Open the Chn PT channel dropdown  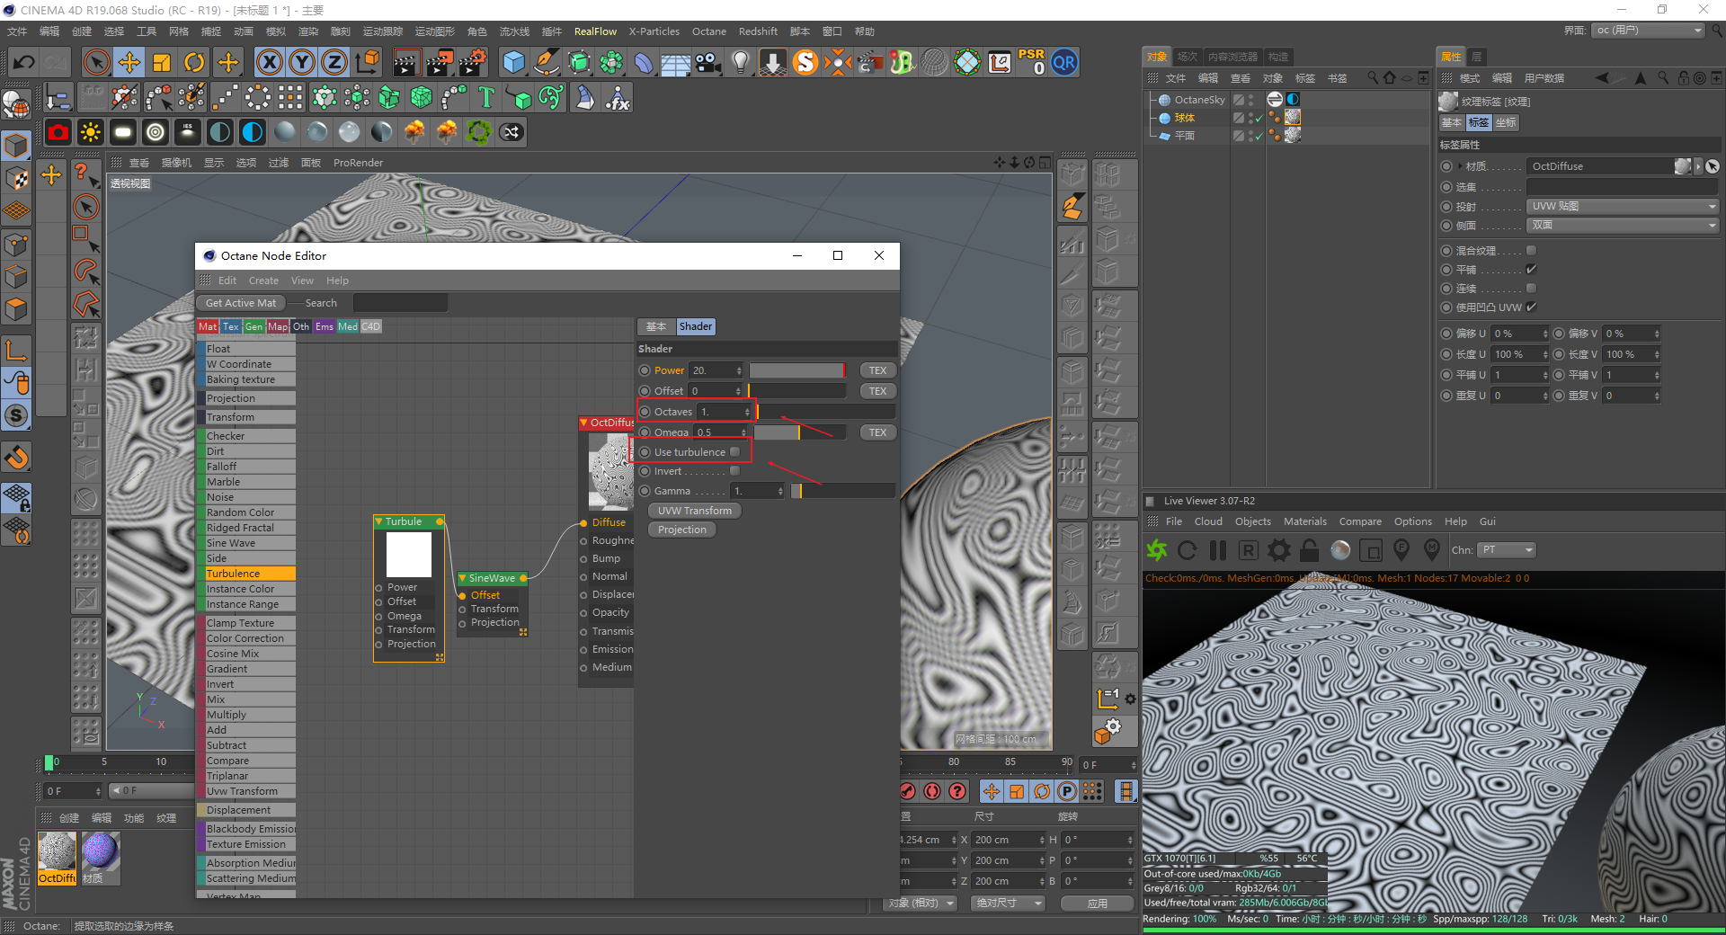[1507, 550]
